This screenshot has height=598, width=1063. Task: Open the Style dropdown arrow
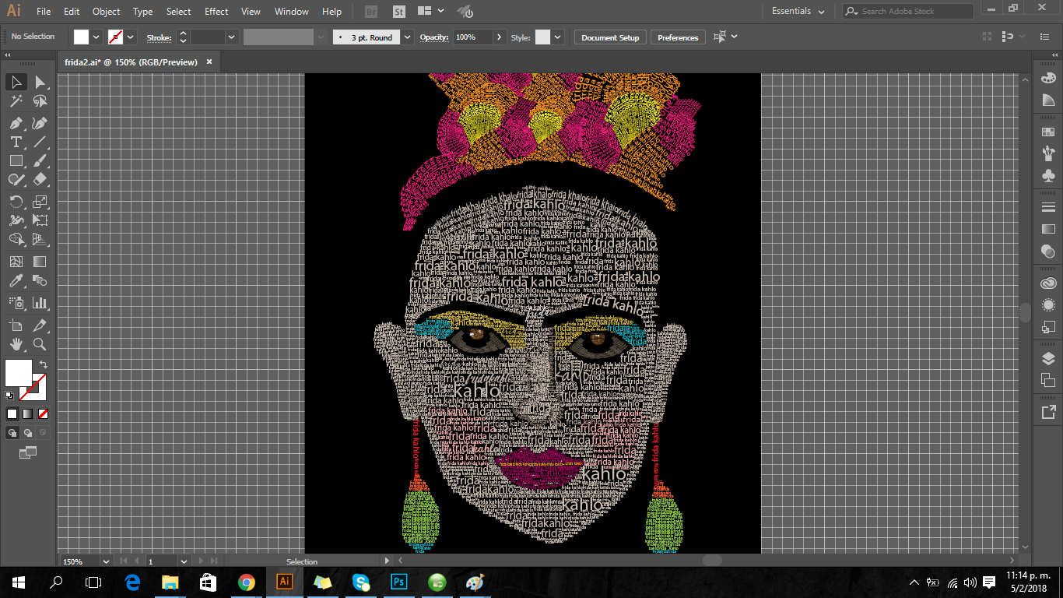point(558,37)
